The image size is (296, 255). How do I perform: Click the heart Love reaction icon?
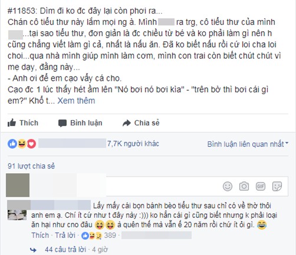[x=31, y=144]
